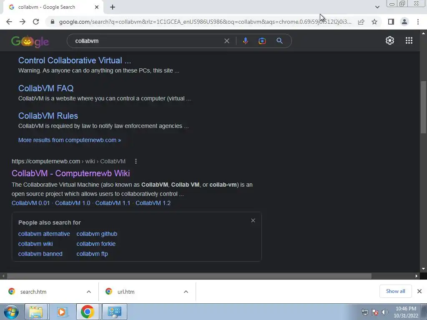Close the collabvm Google Search tab

coord(97,7)
